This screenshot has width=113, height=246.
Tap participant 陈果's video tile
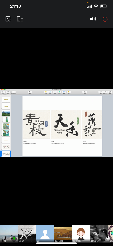27,234
